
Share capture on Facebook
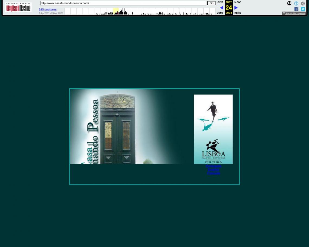point(296,9)
